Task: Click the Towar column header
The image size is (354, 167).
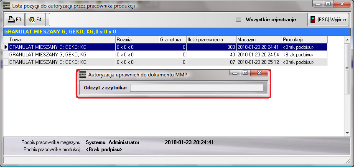Action: coord(61,39)
